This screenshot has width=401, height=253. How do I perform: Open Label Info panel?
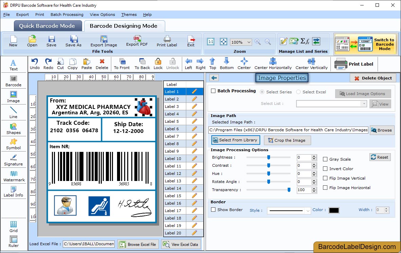click(x=13, y=191)
